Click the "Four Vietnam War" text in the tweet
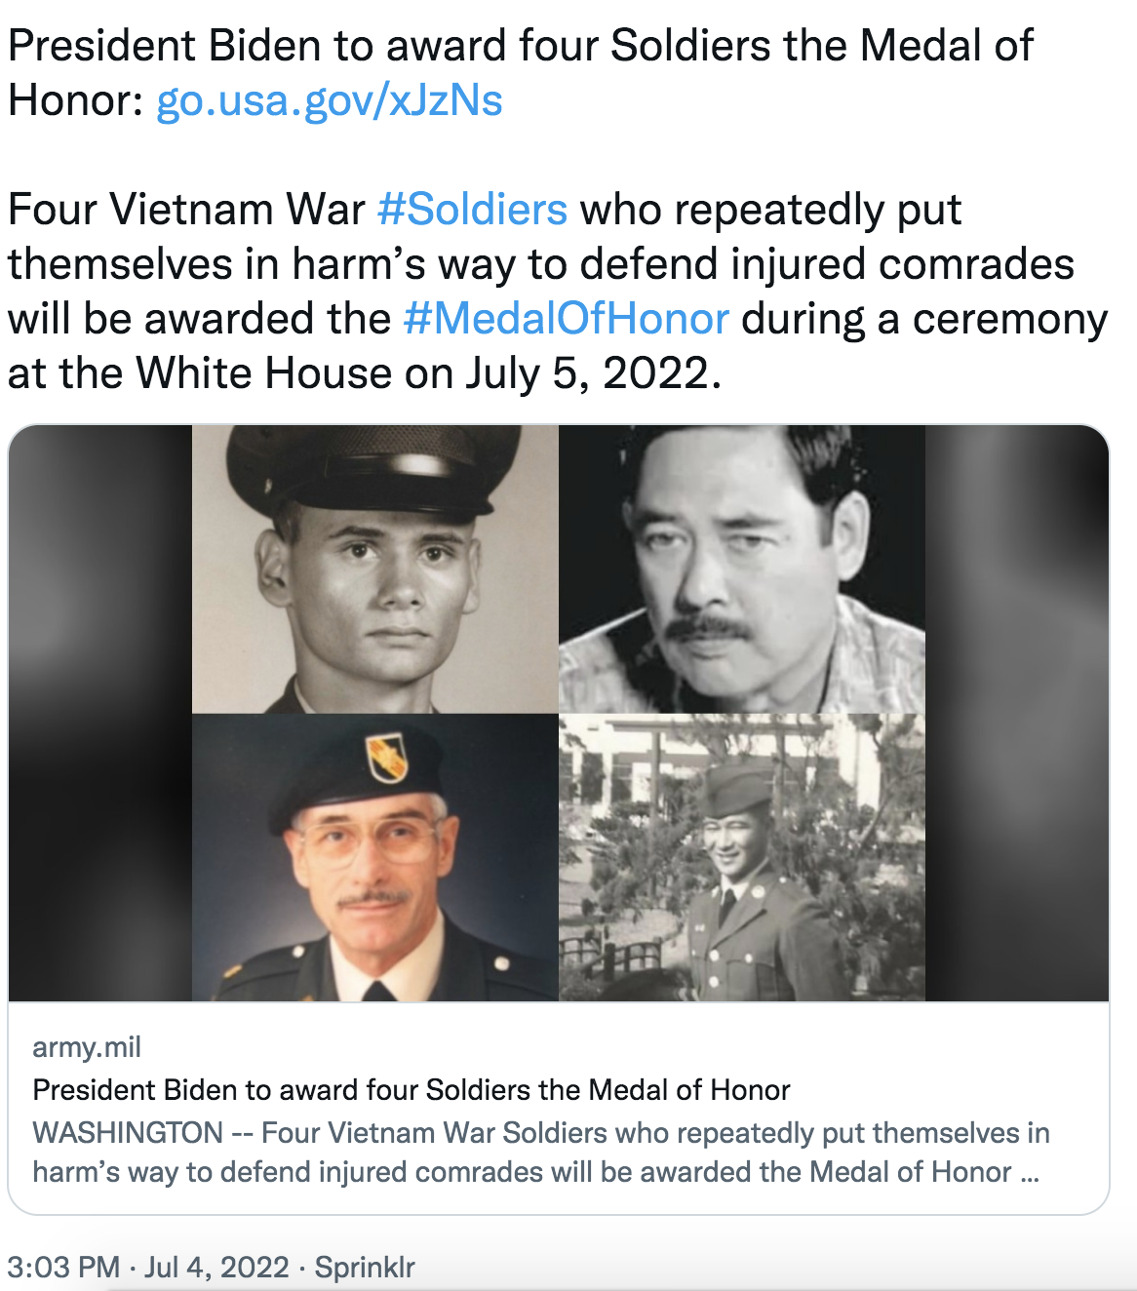 point(185,210)
